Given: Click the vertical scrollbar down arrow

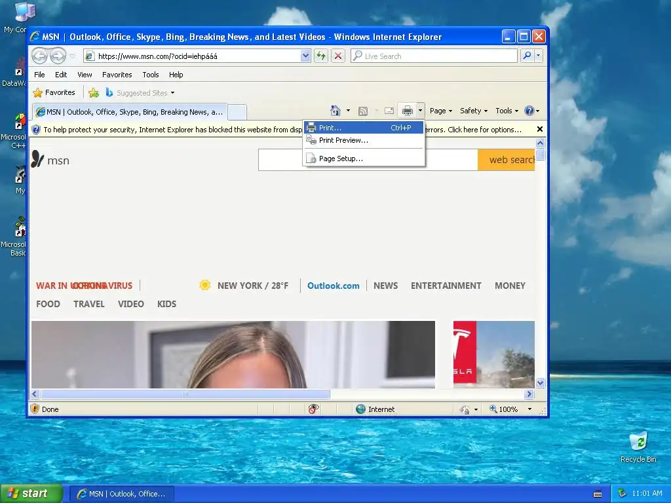Looking at the screenshot, I should pyautogui.click(x=540, y=382).
